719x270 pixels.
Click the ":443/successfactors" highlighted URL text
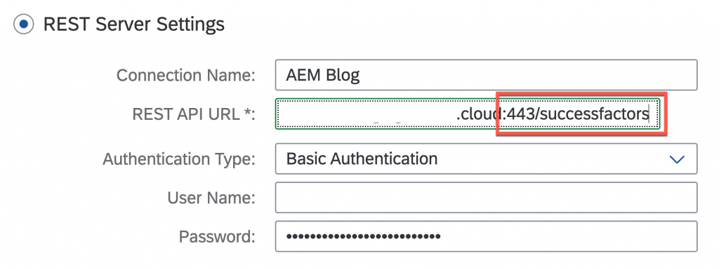[x=576, y=114]
